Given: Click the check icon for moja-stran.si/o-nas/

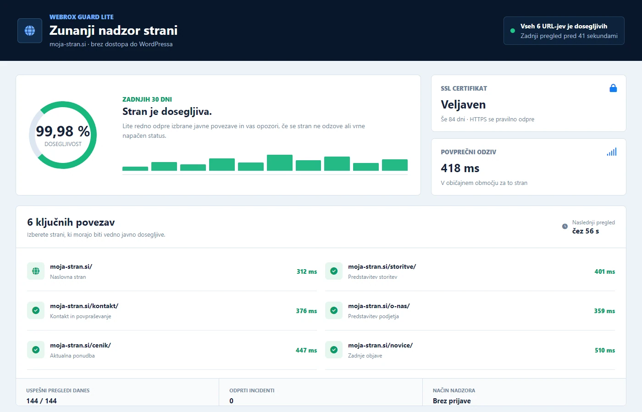Looking at the screenshot, I should pos(334,310).
